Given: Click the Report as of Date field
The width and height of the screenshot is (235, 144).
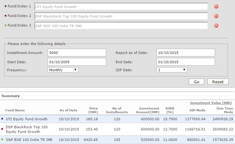Looking at the screenshot, I should (186, 53).
